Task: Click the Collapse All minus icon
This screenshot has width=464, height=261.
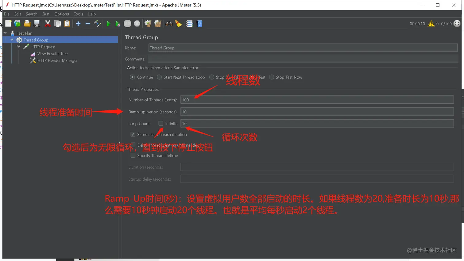Action: [x=88, y=24]
